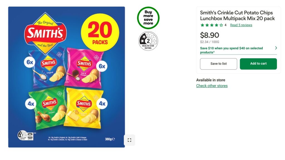Click the yellow 20 Packs circle

tap(100, 33)
